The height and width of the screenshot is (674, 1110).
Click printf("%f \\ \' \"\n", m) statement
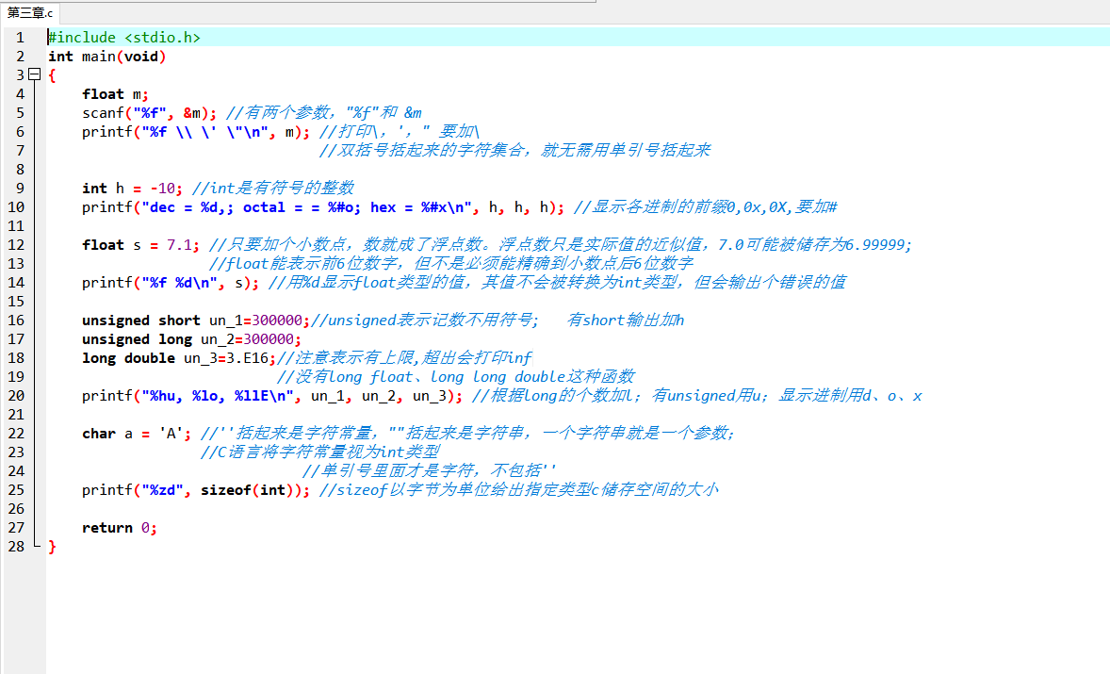196,132
